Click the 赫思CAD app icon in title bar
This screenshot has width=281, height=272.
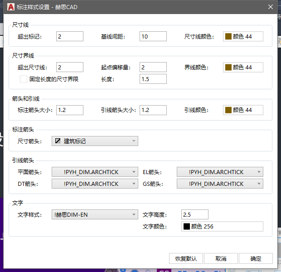11,7
